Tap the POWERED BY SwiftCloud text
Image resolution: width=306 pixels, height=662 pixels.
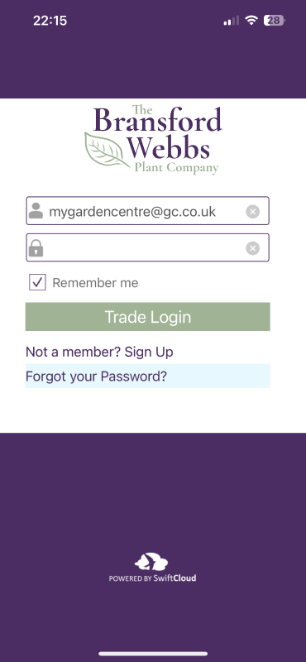(152, 578)
